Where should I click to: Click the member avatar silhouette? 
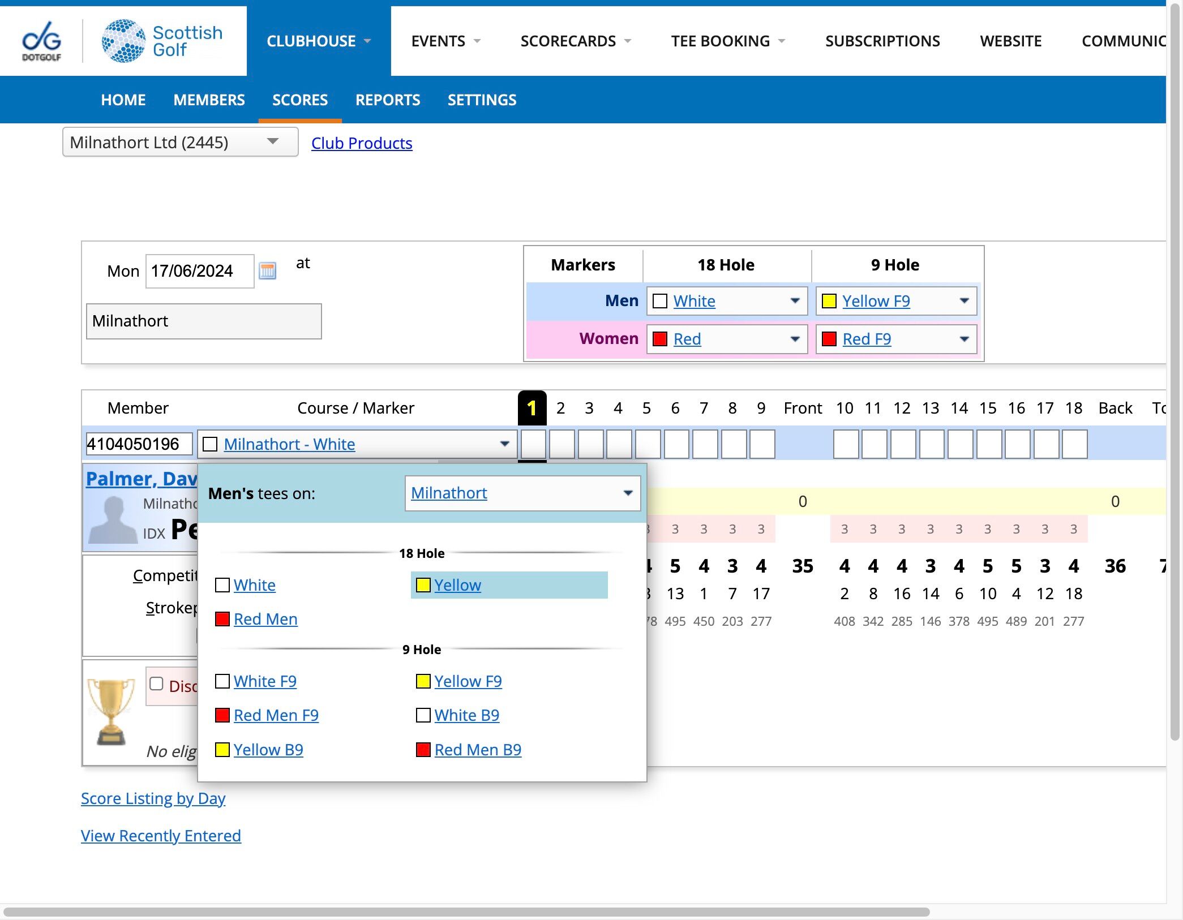click(113, 520)
